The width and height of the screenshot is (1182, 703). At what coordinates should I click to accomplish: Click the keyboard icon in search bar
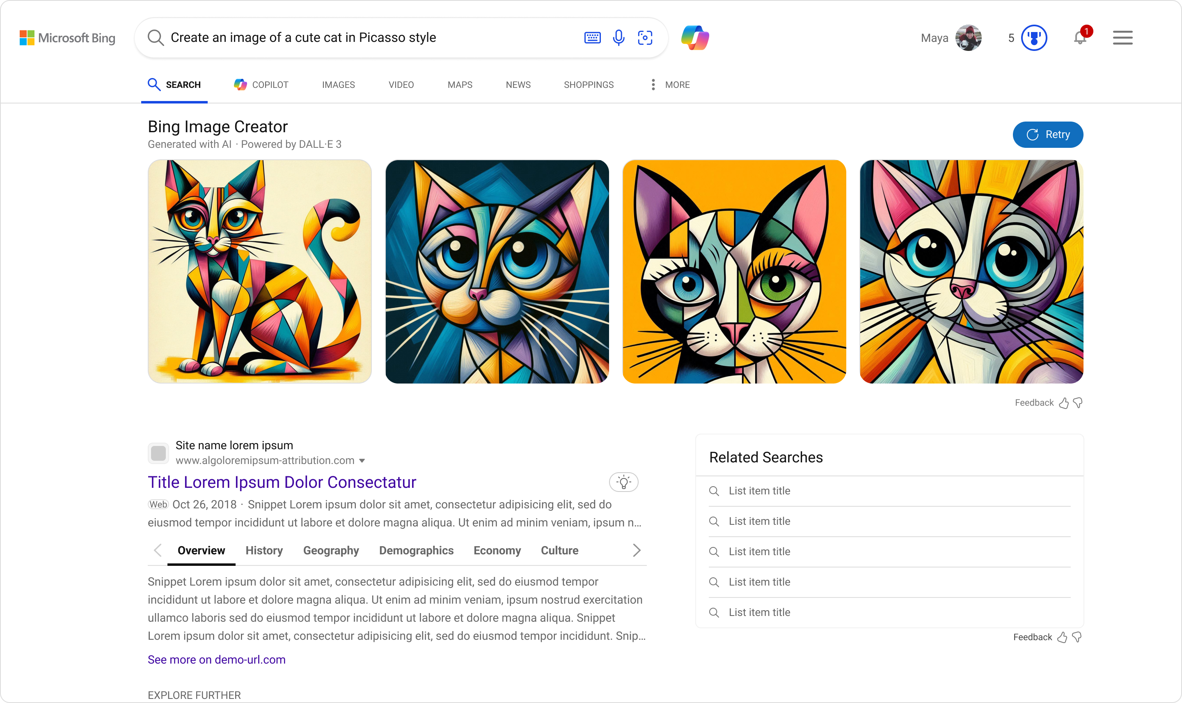[593, 37]
